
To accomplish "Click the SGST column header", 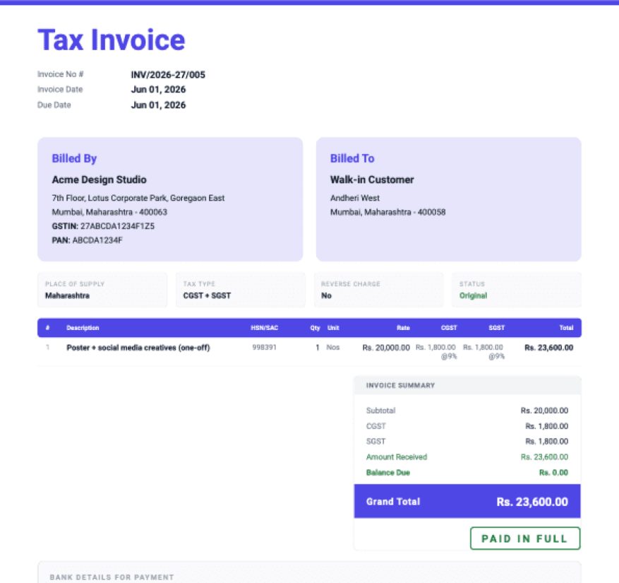I will coord(497,328).
